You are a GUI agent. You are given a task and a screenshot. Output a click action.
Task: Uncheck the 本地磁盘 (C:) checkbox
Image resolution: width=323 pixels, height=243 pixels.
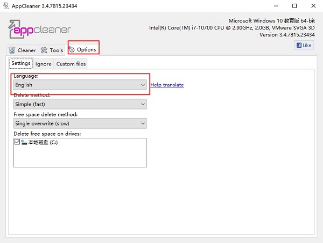(x=17, y=143)
